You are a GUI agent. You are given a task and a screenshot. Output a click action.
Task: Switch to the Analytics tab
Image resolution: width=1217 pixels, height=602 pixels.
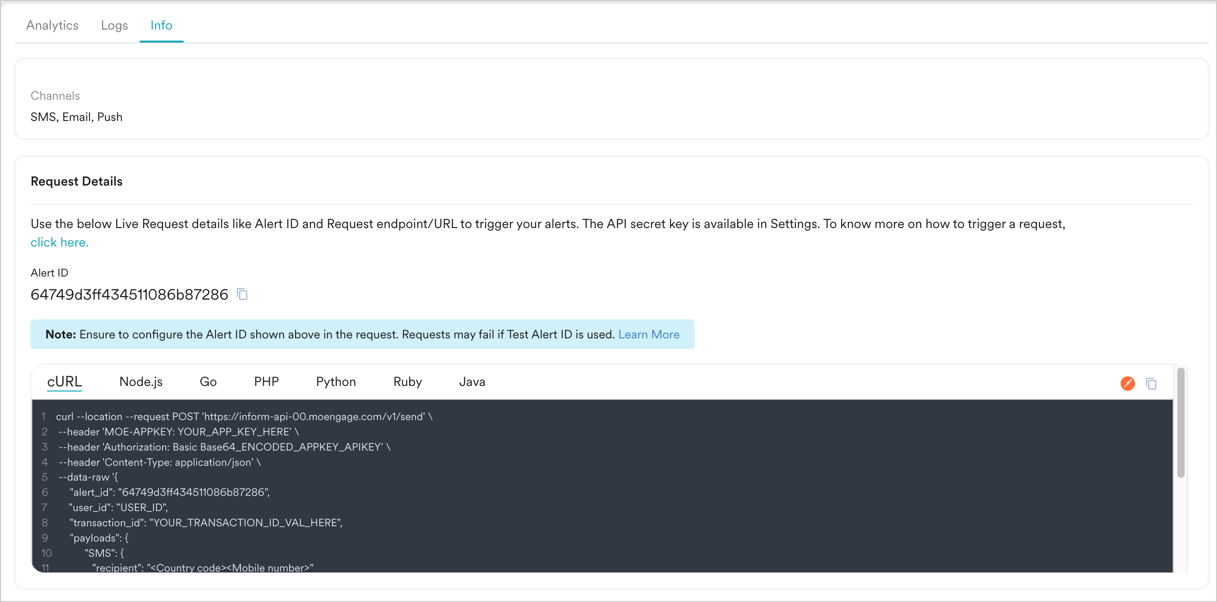[x=52, y=25]
